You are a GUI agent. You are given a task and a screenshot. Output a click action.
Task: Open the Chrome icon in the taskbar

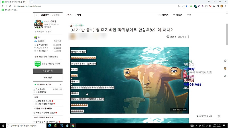(73, 125)
